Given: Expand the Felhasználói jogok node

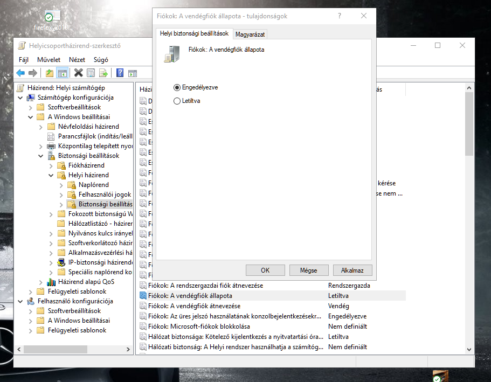Looking at the screenshot, I should tap(61, 195).
